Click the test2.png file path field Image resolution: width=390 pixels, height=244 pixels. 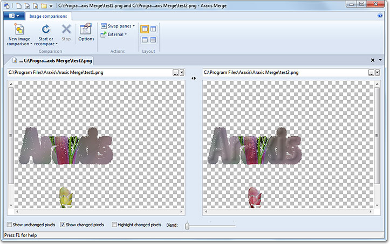[x=285, y=73]
